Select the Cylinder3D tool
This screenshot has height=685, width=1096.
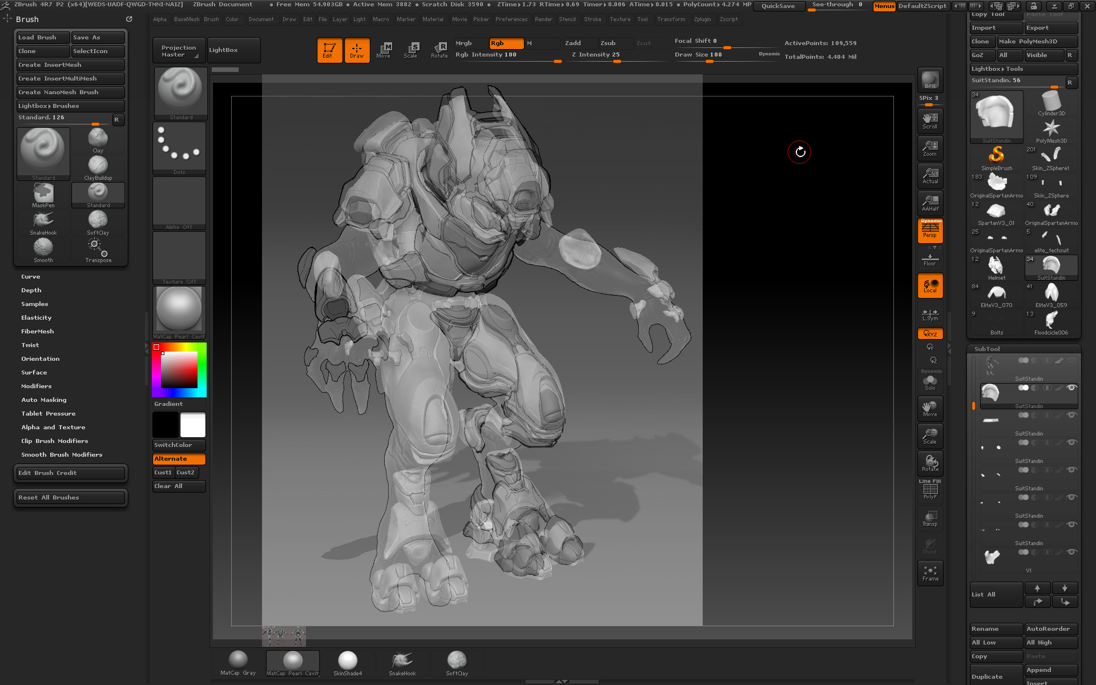(x=1051, y=103)
